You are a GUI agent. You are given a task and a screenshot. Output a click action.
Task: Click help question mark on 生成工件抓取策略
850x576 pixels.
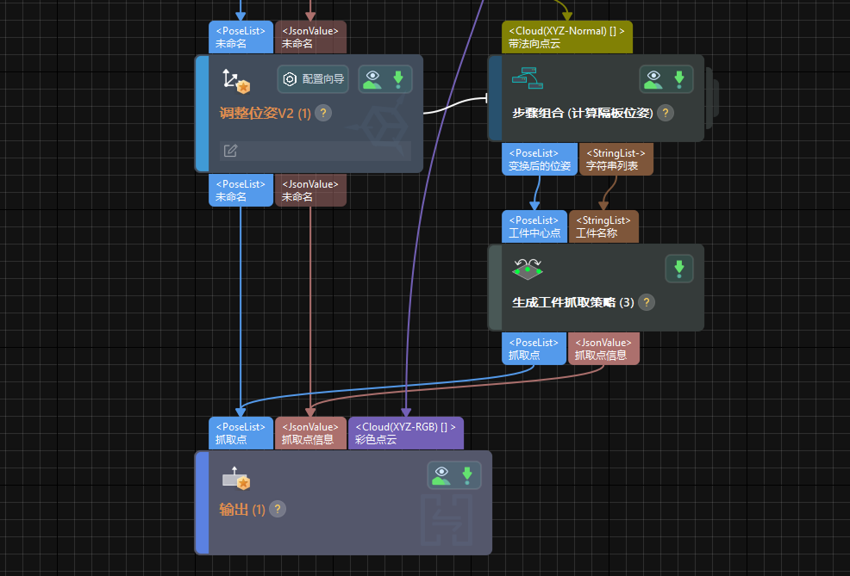[647, 302]
